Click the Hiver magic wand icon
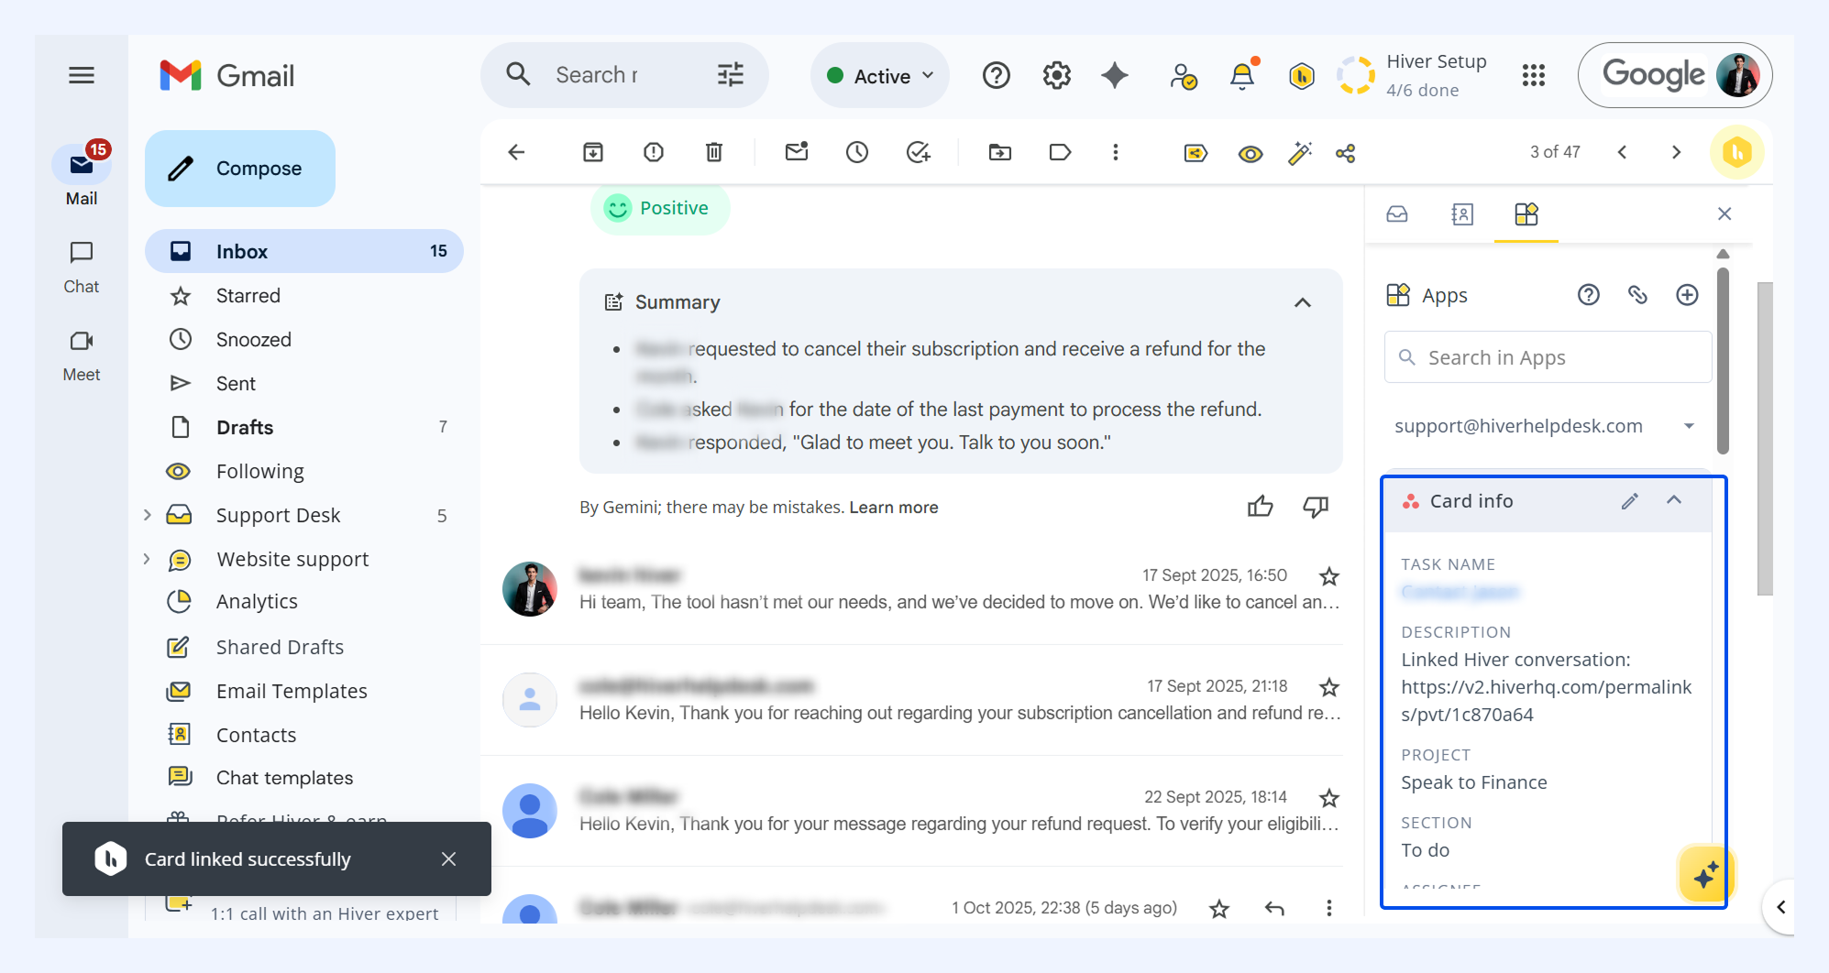The height and width of the screenshot is (973, 1829). click(1300, 153)
